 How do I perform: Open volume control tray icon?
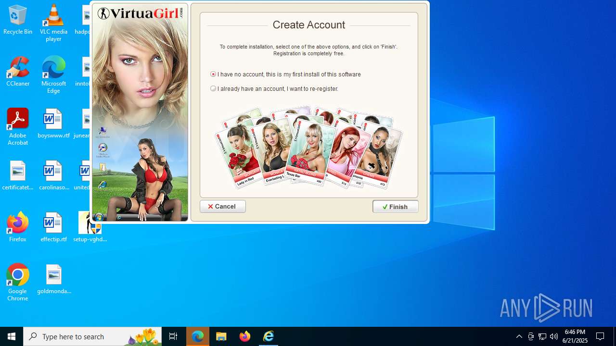(x=554, y=336)
